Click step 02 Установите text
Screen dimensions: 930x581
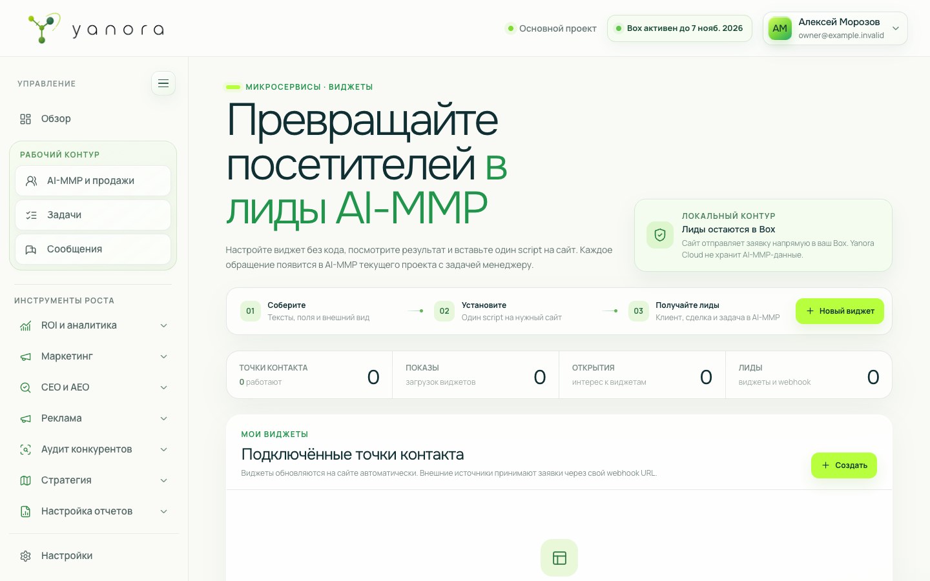tap(484, 305)
